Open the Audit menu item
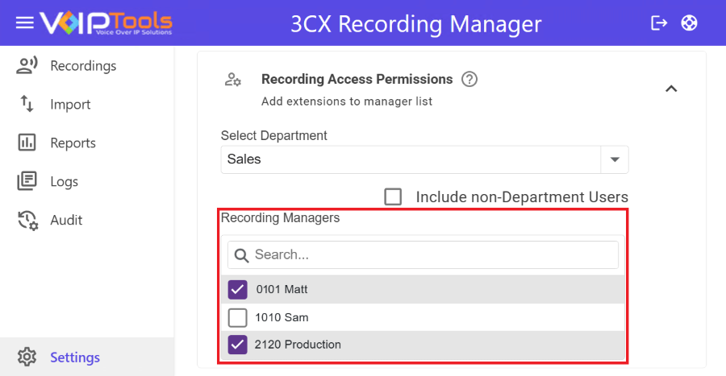Screen dimensions: 726x376 pos(66,220)
